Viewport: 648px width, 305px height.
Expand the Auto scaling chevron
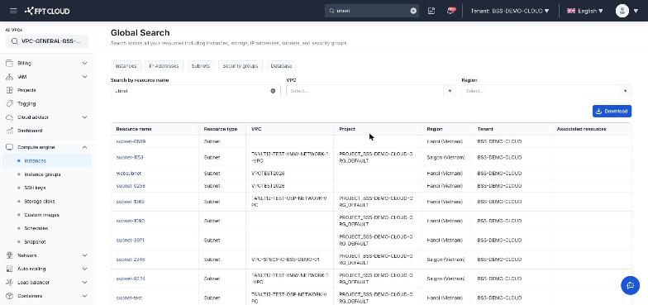tap(84, 269)
